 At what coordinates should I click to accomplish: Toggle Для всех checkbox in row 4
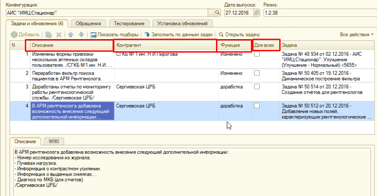pos(257,106)
